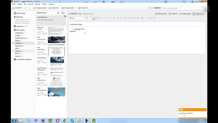This screenshot has width=218, height=123.
Task: Select the АНЕКДОТЫ notebook
Action: [19, 33]
